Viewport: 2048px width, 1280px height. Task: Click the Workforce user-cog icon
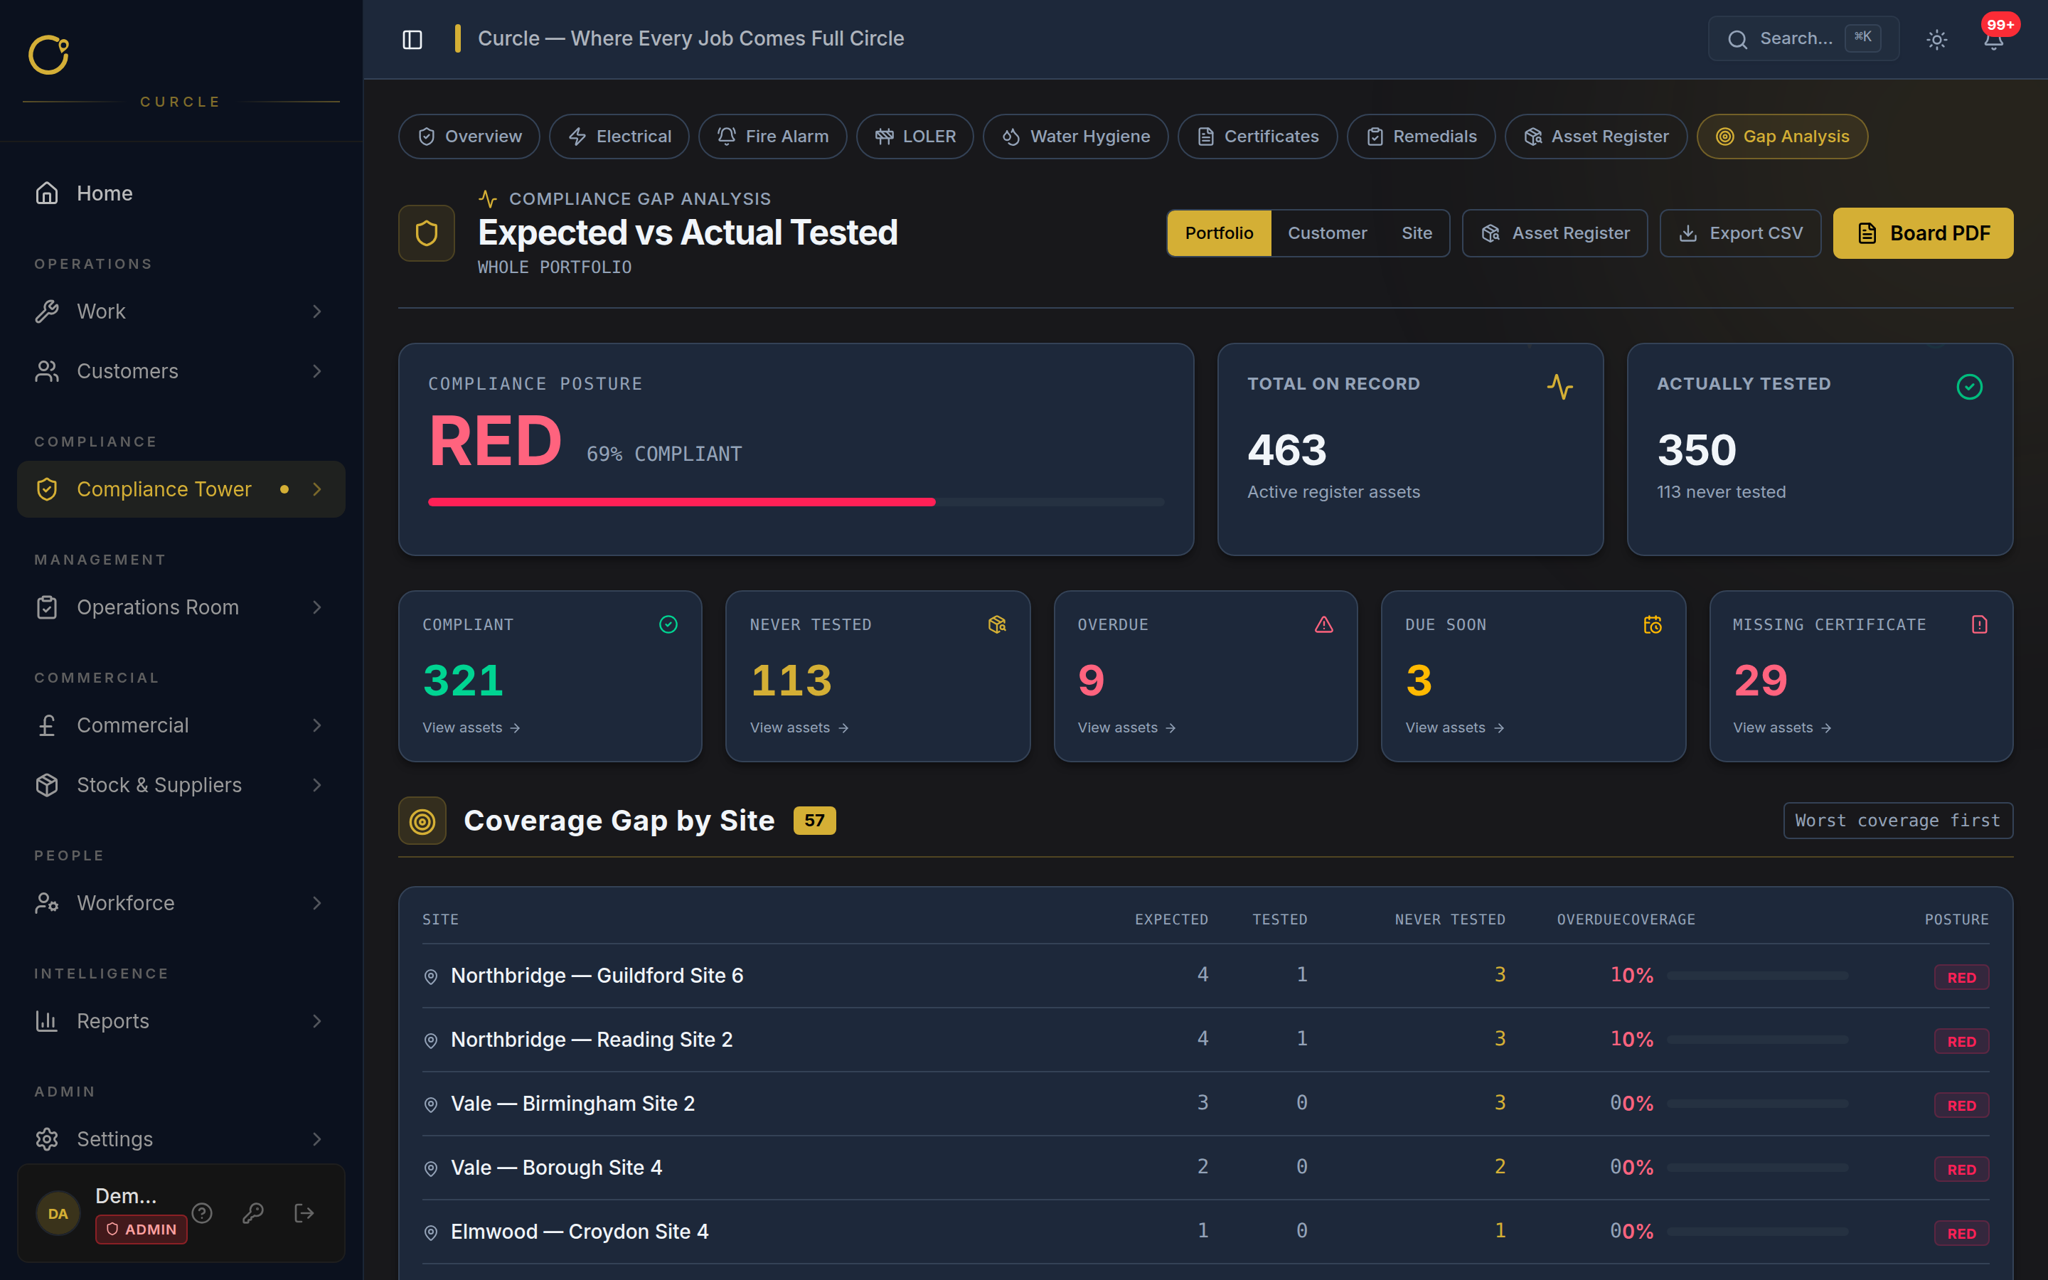click(x=46, y=902)
